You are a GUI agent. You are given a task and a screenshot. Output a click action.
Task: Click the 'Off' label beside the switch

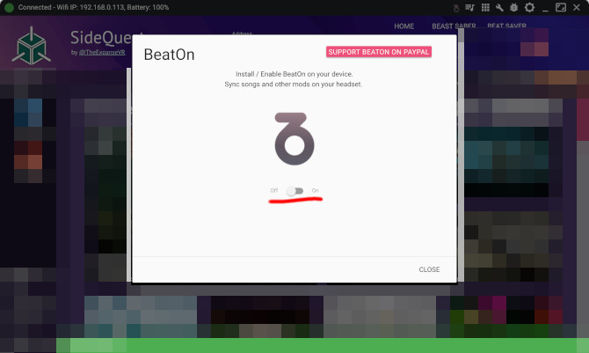tap(273, 190)
